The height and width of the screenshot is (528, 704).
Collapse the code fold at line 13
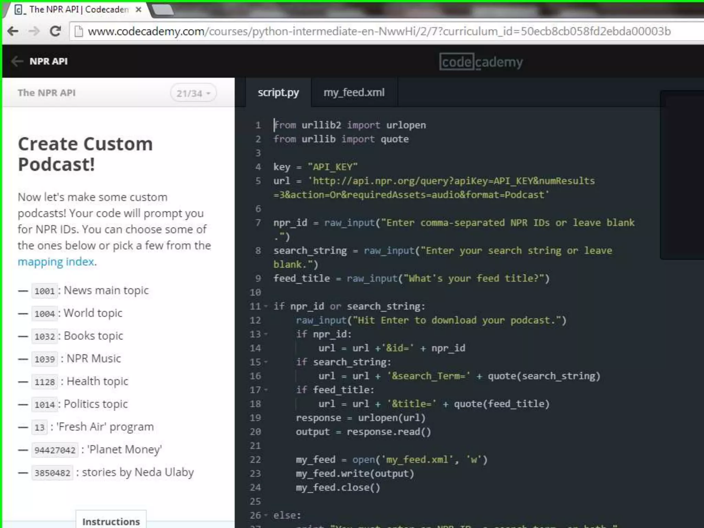tap(266, 334)
